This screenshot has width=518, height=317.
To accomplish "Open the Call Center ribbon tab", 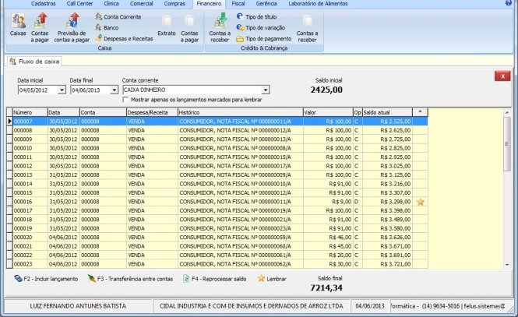I will (x=79, y=4).
